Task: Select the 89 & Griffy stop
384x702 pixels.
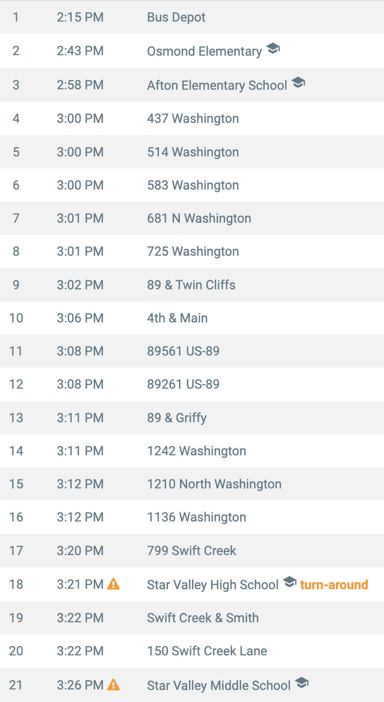Action: [x=192, y=418]
